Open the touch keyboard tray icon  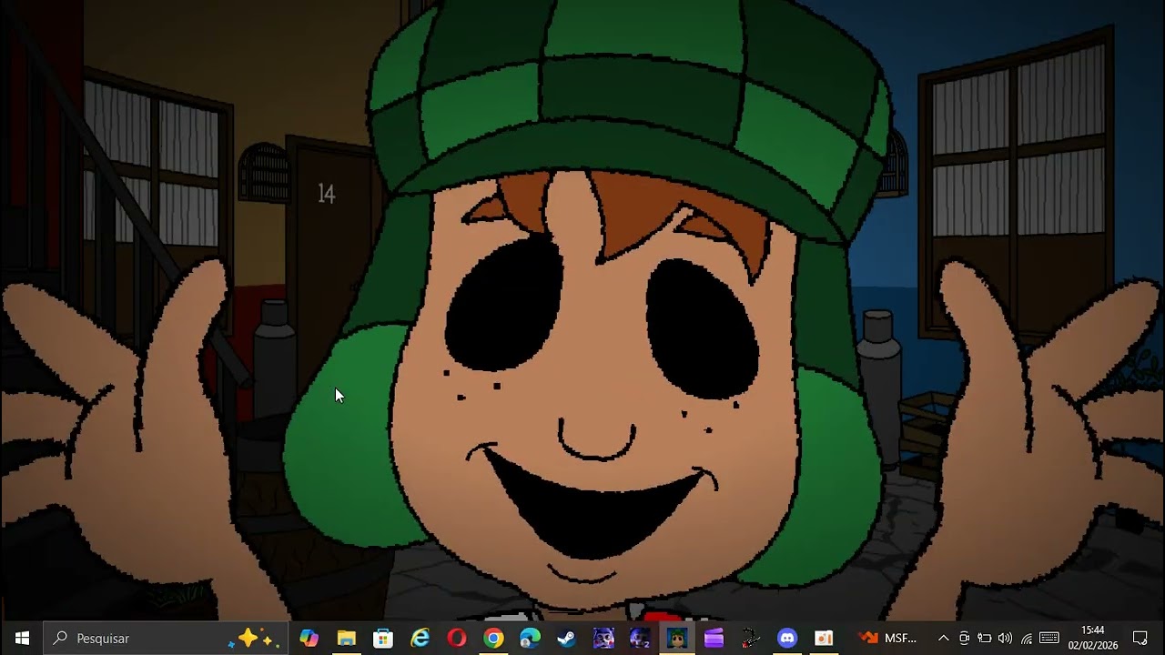pos(1049,639)
